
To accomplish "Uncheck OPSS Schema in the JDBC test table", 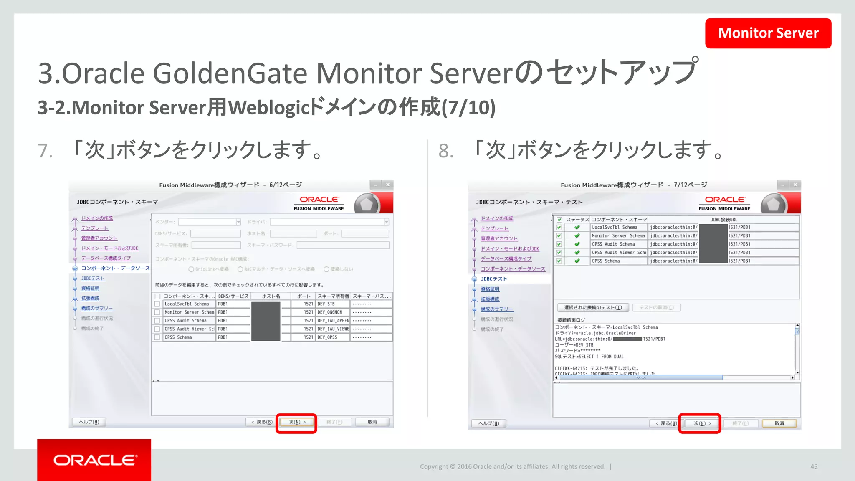I will (559, 261).
